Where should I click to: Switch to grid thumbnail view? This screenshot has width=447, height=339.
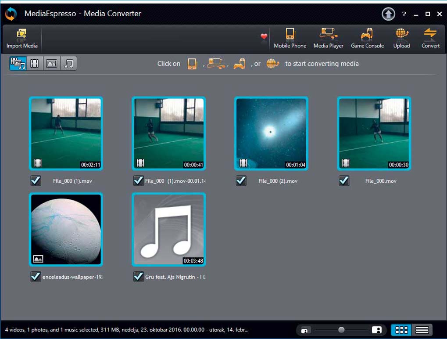click(401, 330)
